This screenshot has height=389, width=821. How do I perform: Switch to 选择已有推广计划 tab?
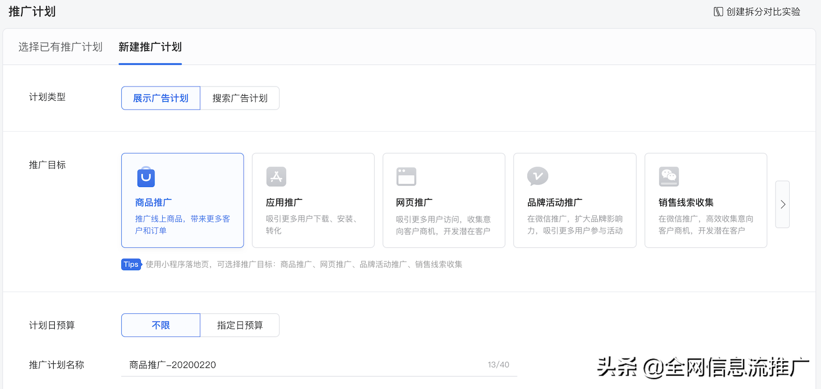click(x=60, y=47)
